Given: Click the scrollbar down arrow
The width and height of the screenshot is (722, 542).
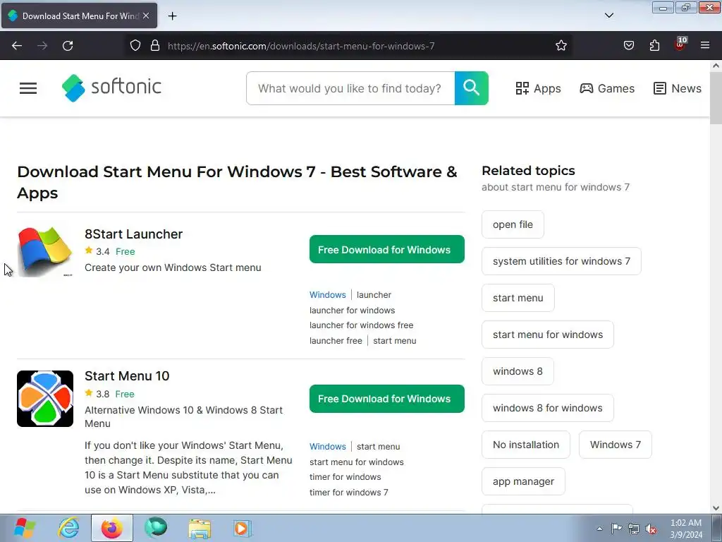Looking at the screenshot, I should pyautogui.click(x=716, y=508).
